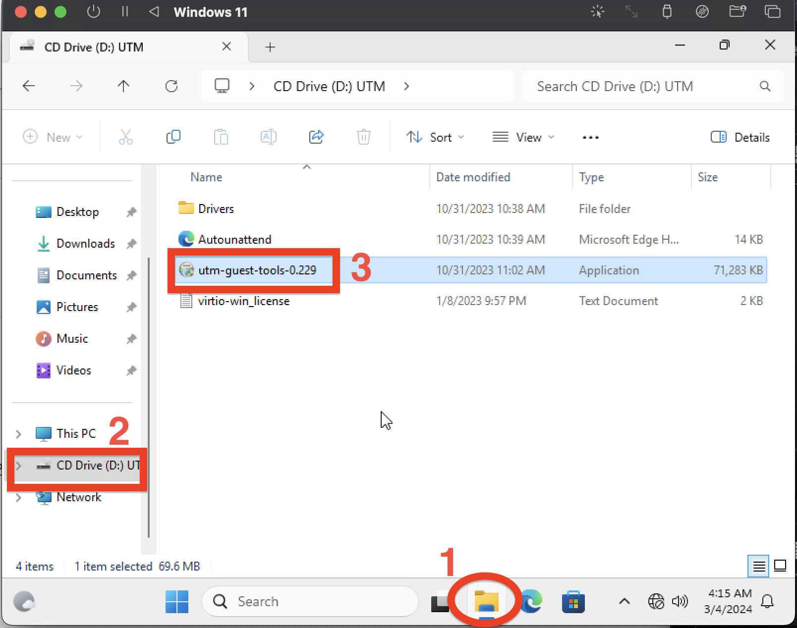Viewport: 797px width, 628px height.
Task: Click the pin icon beside Music
Action: [131, 339]
